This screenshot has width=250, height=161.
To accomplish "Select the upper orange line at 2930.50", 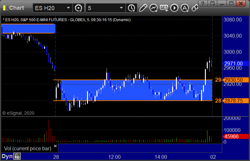I will 133,80.
